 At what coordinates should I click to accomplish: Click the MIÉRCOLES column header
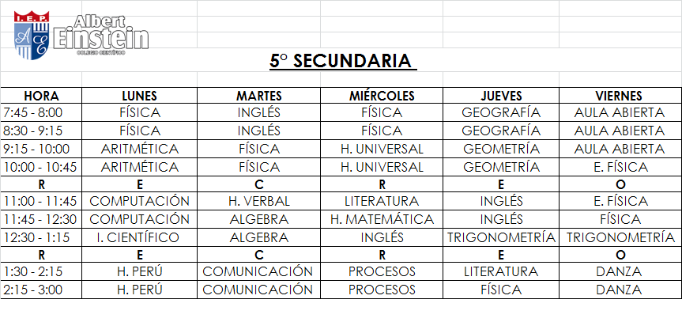382,95
